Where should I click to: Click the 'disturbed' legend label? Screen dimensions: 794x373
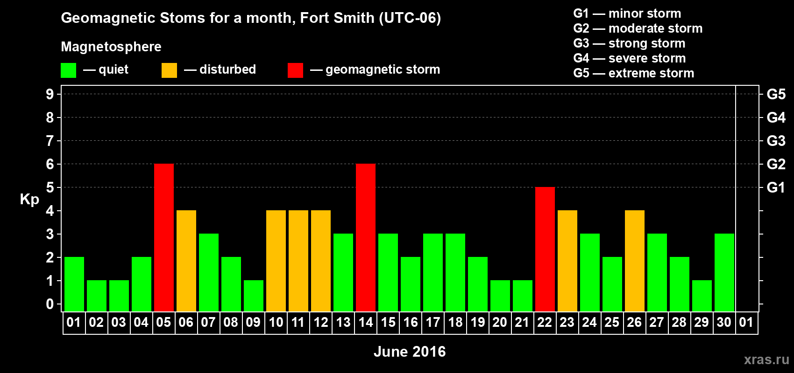pyautogui.click(x=227, y=69)
